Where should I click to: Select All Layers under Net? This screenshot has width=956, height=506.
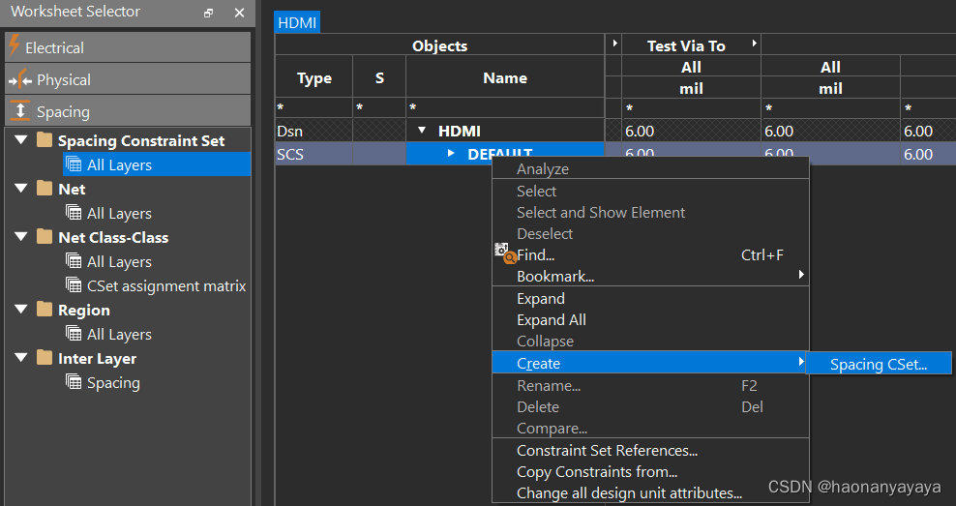click(x=119, y=214)
